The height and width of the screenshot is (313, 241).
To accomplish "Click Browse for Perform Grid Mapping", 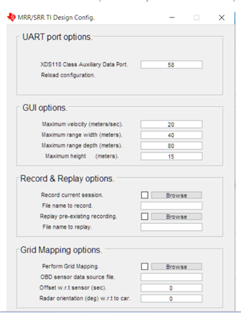I will [x=177, y=267].
